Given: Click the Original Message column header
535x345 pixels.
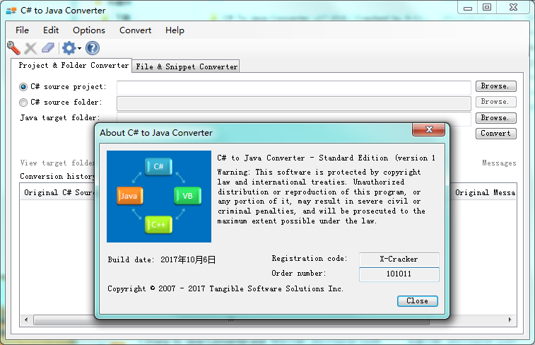Looking at the screenshot, I should coord(485,192).
